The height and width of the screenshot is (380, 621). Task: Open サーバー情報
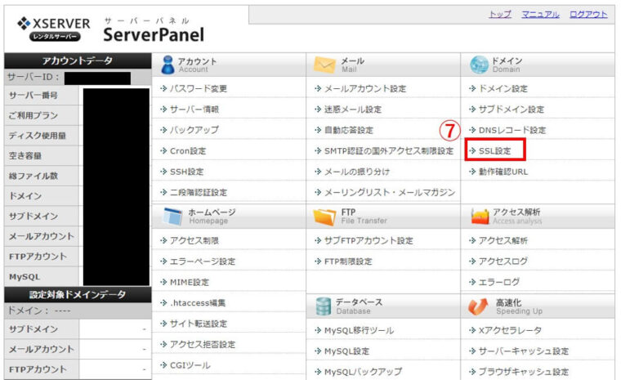(x=194, y=110)
